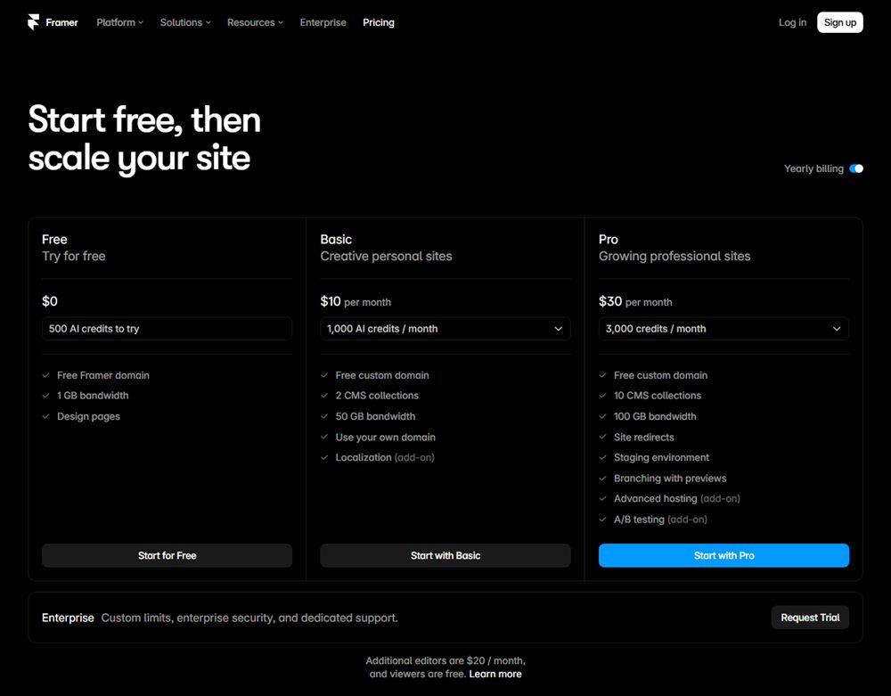
Task: Click the Sign up button
Action: (840, 22)
